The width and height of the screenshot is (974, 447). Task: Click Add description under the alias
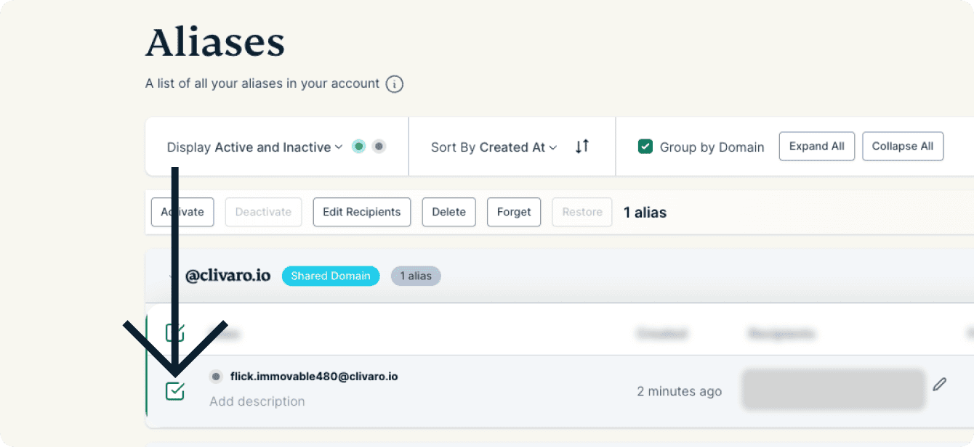[257, 401]
